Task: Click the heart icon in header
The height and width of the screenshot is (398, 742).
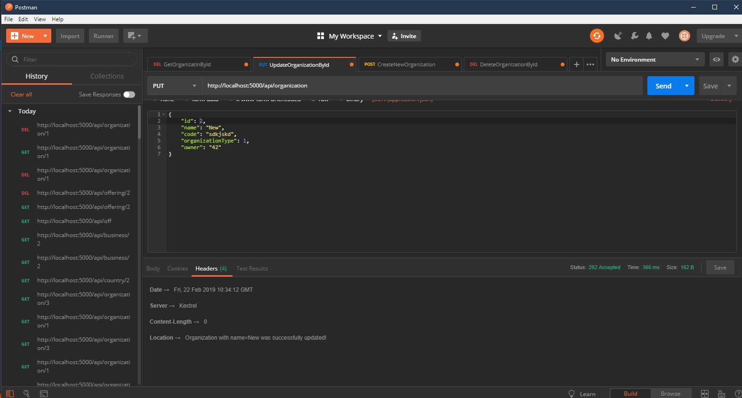Action: click(x=665, y=36)
